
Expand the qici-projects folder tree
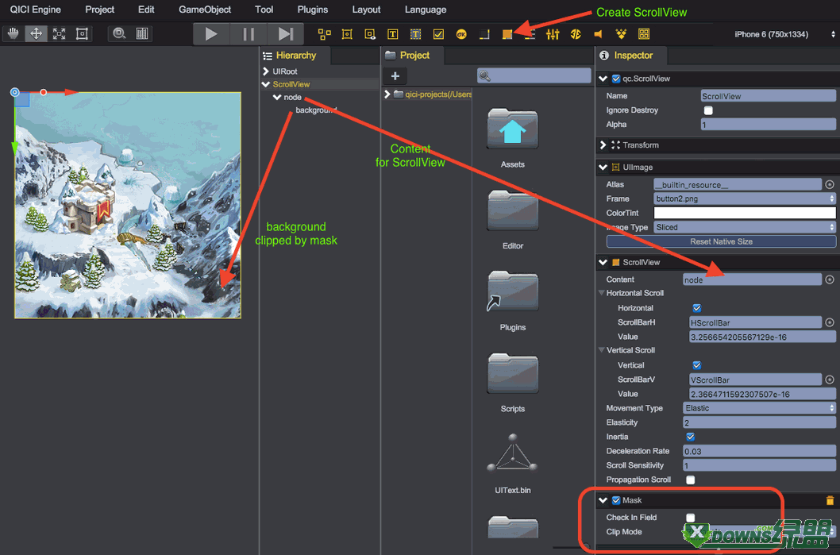387,94
